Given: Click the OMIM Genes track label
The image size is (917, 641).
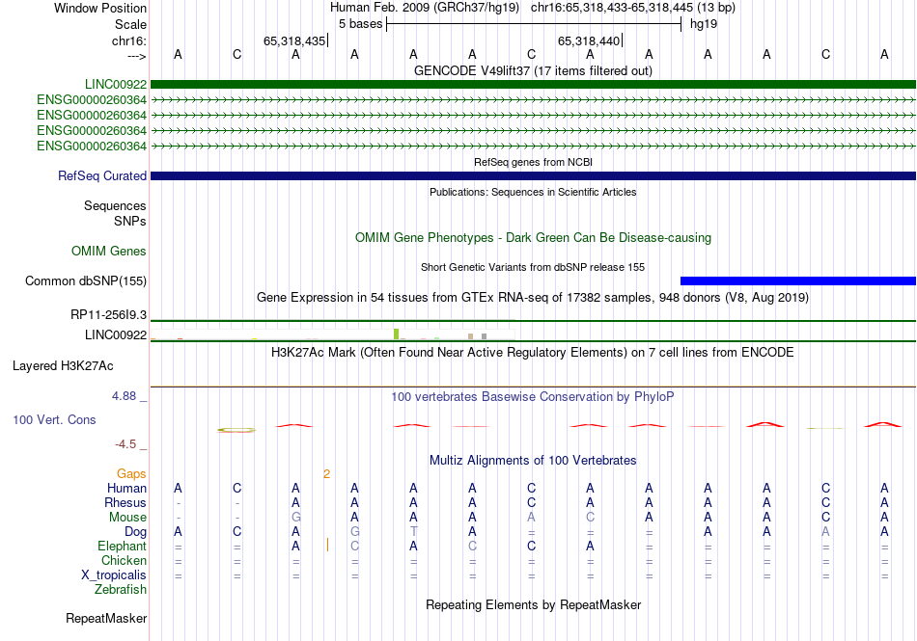Looking at the screenshot, I should [108, 251].
